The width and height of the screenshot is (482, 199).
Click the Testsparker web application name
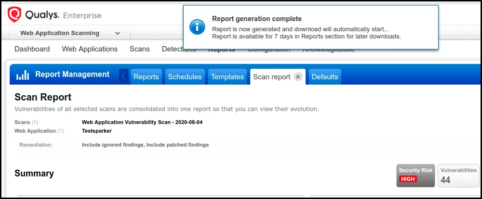pos(97,131)
